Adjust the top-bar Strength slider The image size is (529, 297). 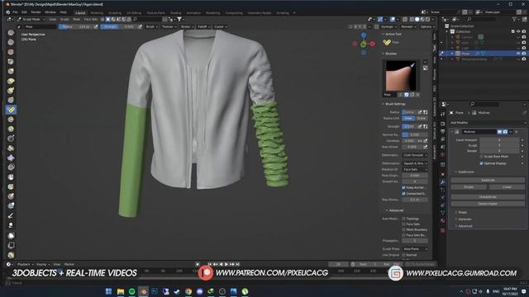click(x=118, y=26)
